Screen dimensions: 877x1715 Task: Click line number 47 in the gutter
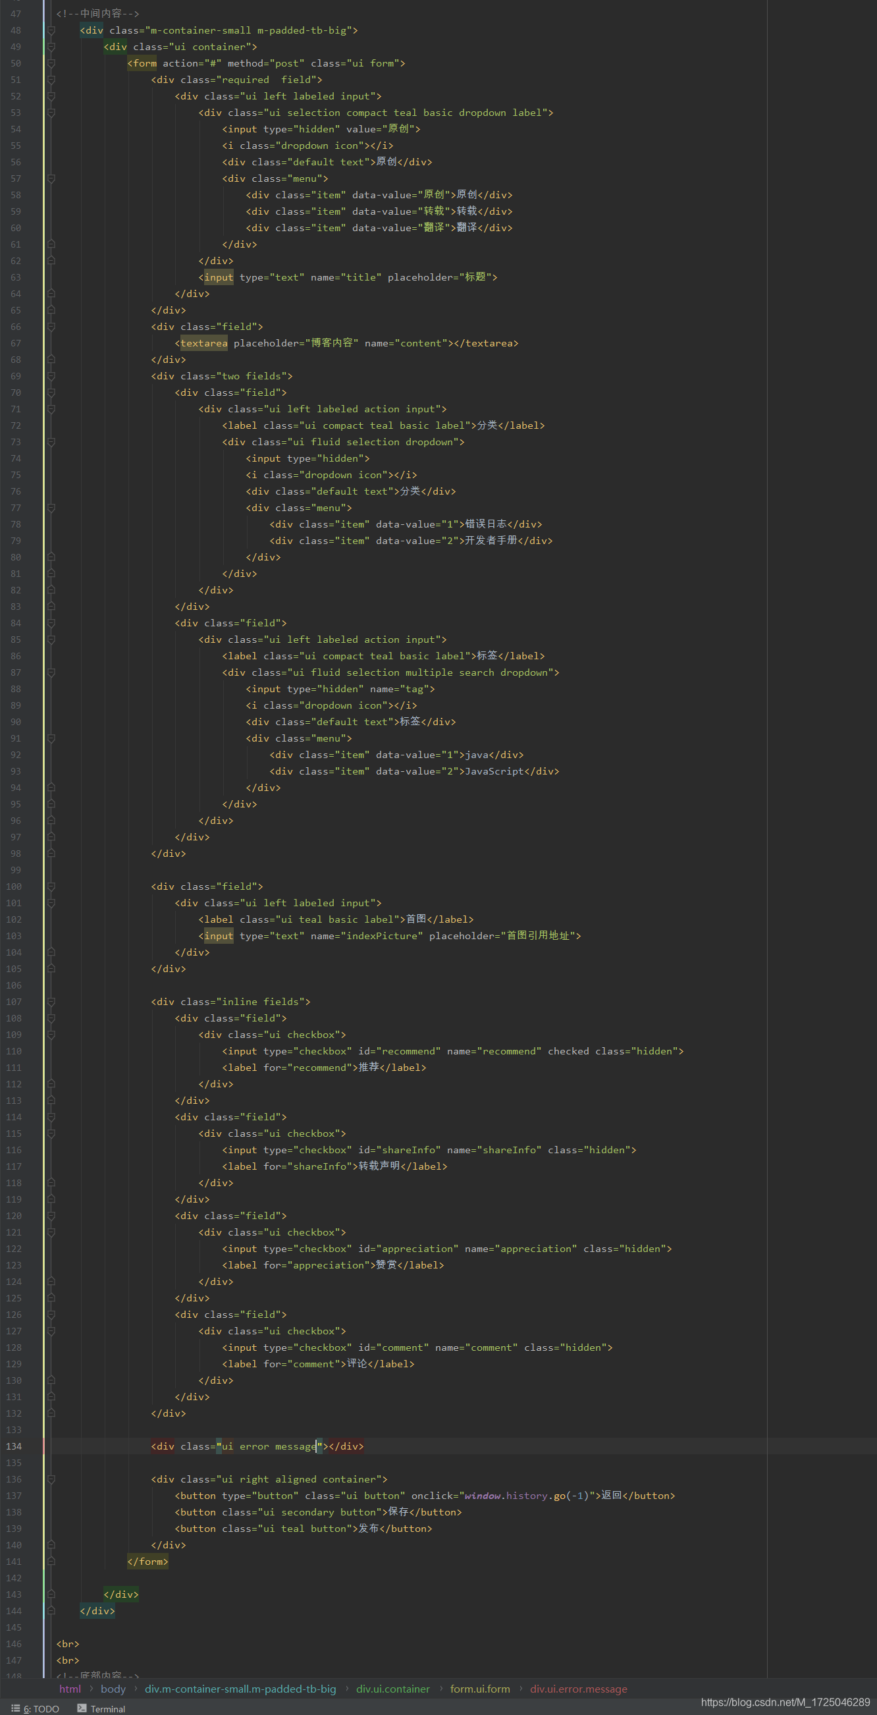[16, 14]
